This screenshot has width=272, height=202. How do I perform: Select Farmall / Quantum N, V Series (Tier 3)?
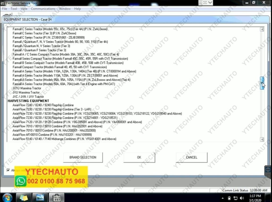point(41,46)
